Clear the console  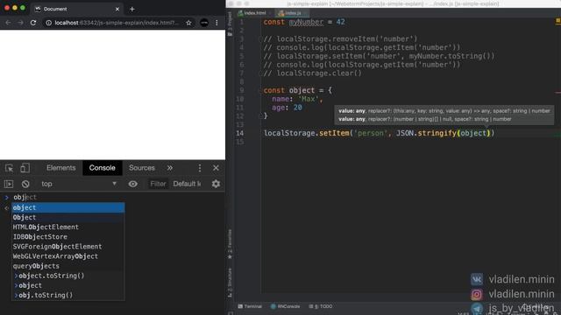[25, 184]
